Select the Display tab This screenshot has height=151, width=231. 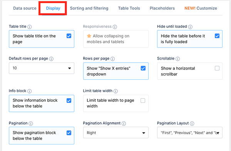click(53, 8)
